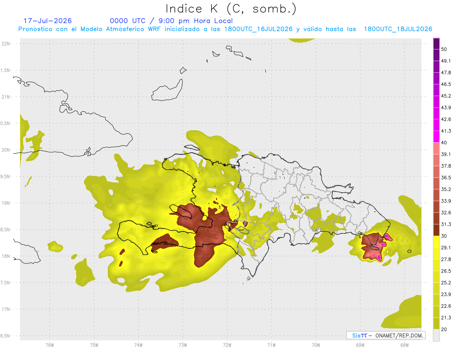Click the colorbar label "30"
454x350 pixels.
(444, 236)
